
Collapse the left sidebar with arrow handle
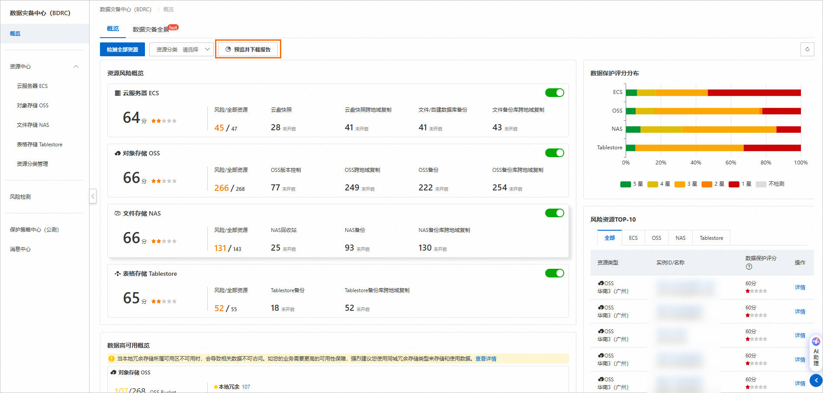93,196
